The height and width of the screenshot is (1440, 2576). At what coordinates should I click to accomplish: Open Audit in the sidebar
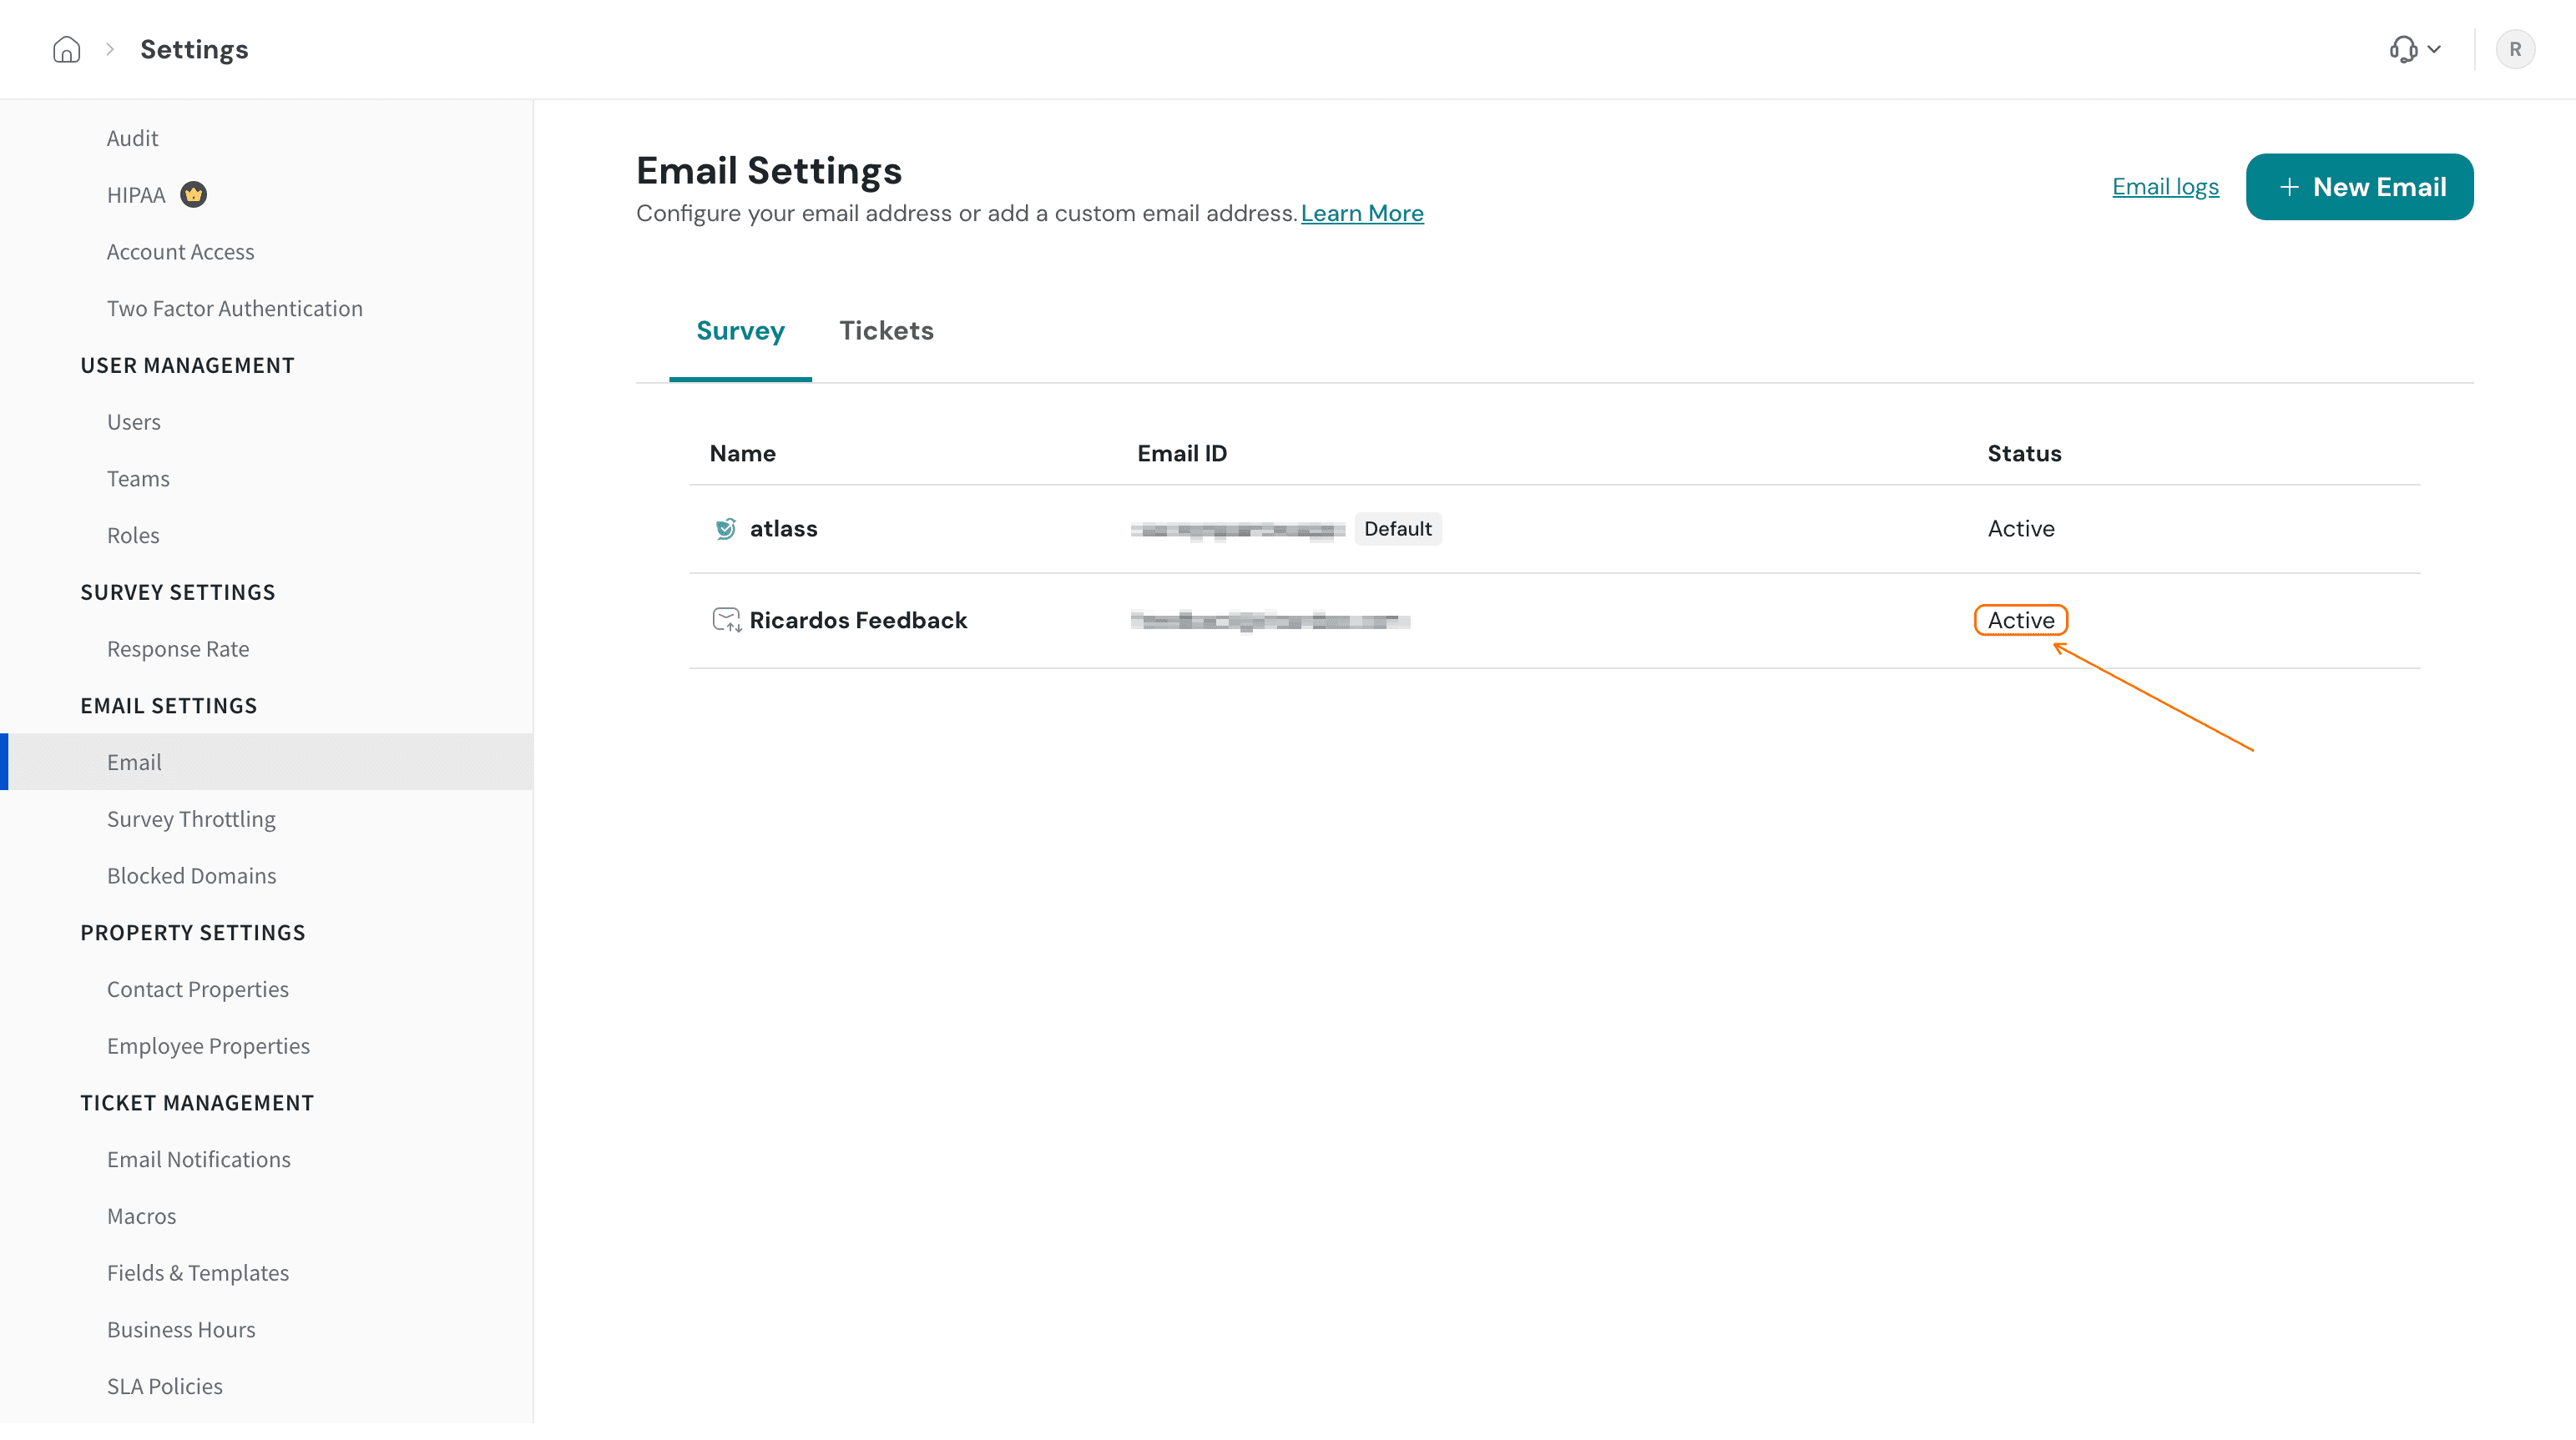click(132, 138)
